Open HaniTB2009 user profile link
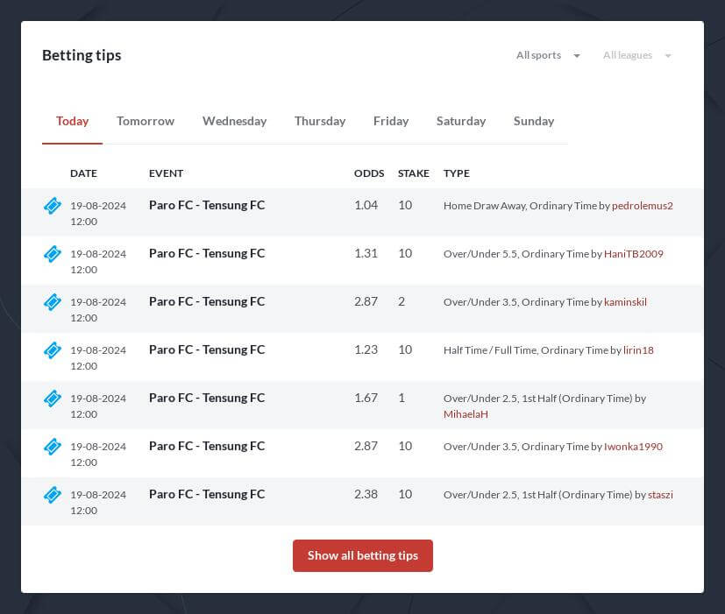The height and width of the screenshot is (614, 725). coord(634,254)
